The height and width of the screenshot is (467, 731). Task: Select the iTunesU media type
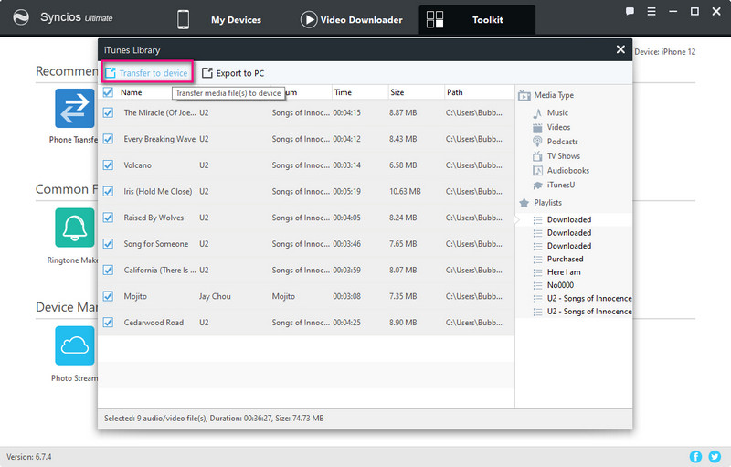(x=561, y=185)
